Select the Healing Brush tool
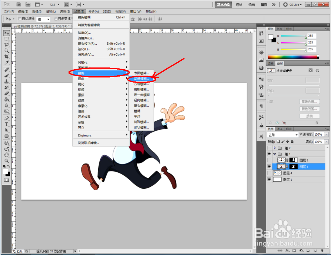 tap(7, 70)
